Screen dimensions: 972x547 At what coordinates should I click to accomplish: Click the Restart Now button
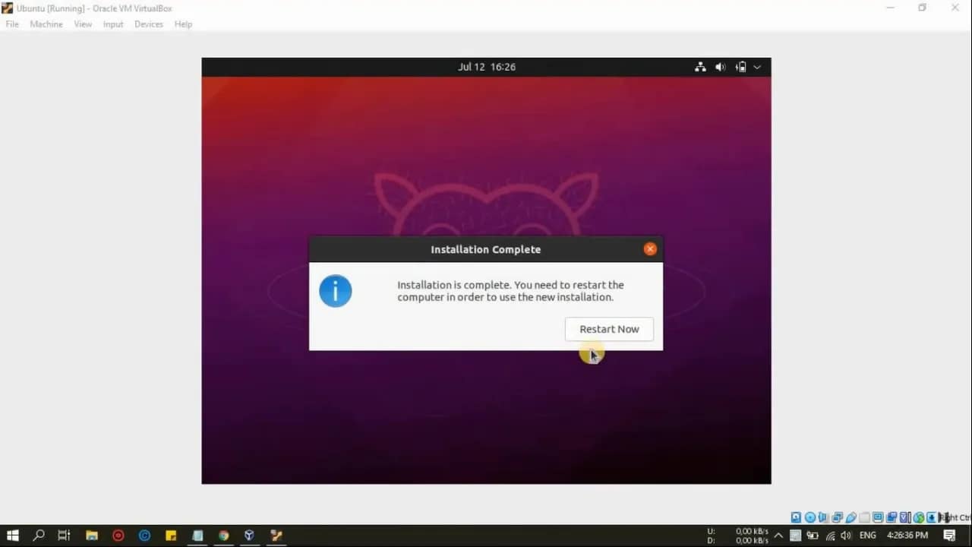tap(609, 329)
